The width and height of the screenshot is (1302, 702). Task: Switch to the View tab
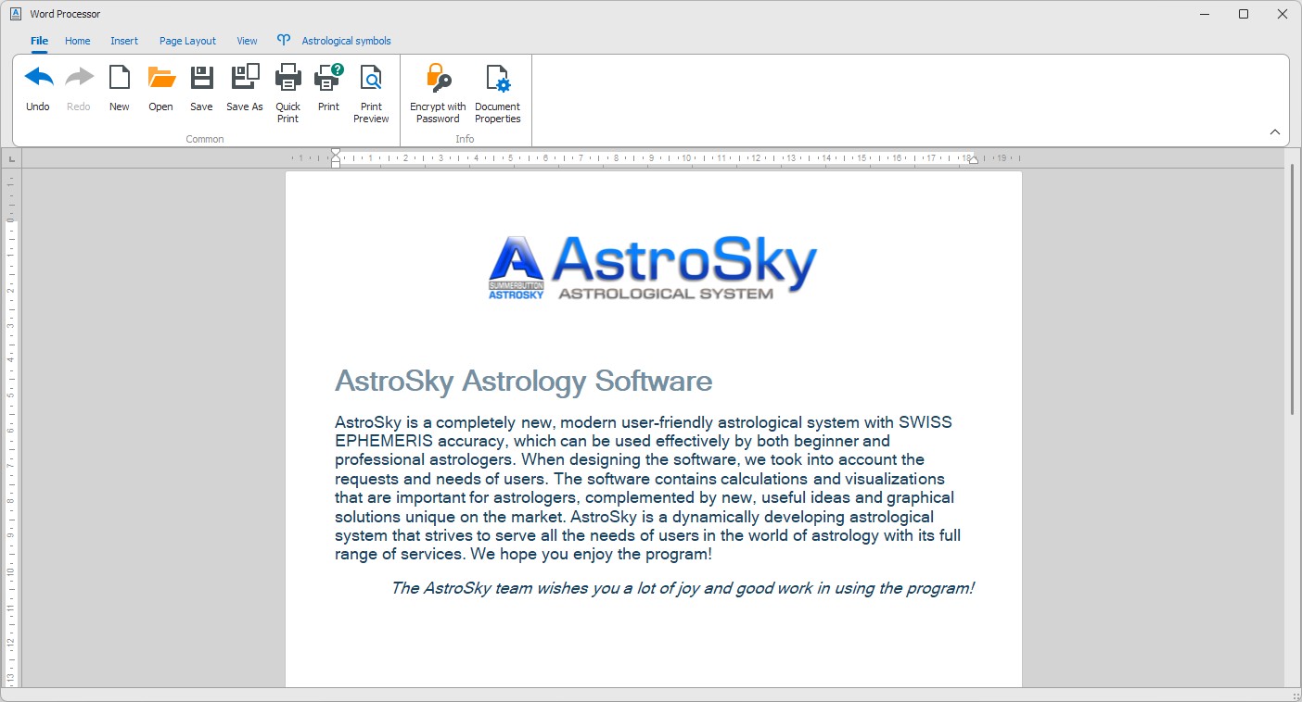coord(247,41)
